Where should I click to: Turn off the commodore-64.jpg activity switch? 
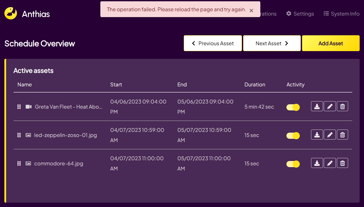pos(293,164)
